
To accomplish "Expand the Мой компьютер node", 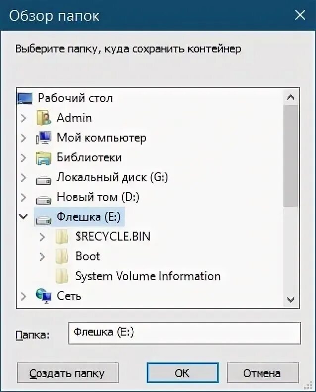I will 23,138.
